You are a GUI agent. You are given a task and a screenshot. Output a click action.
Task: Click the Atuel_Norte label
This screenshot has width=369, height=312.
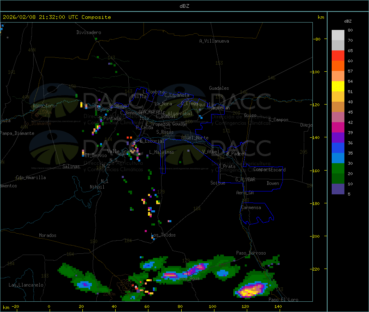[x=195, y=138]
